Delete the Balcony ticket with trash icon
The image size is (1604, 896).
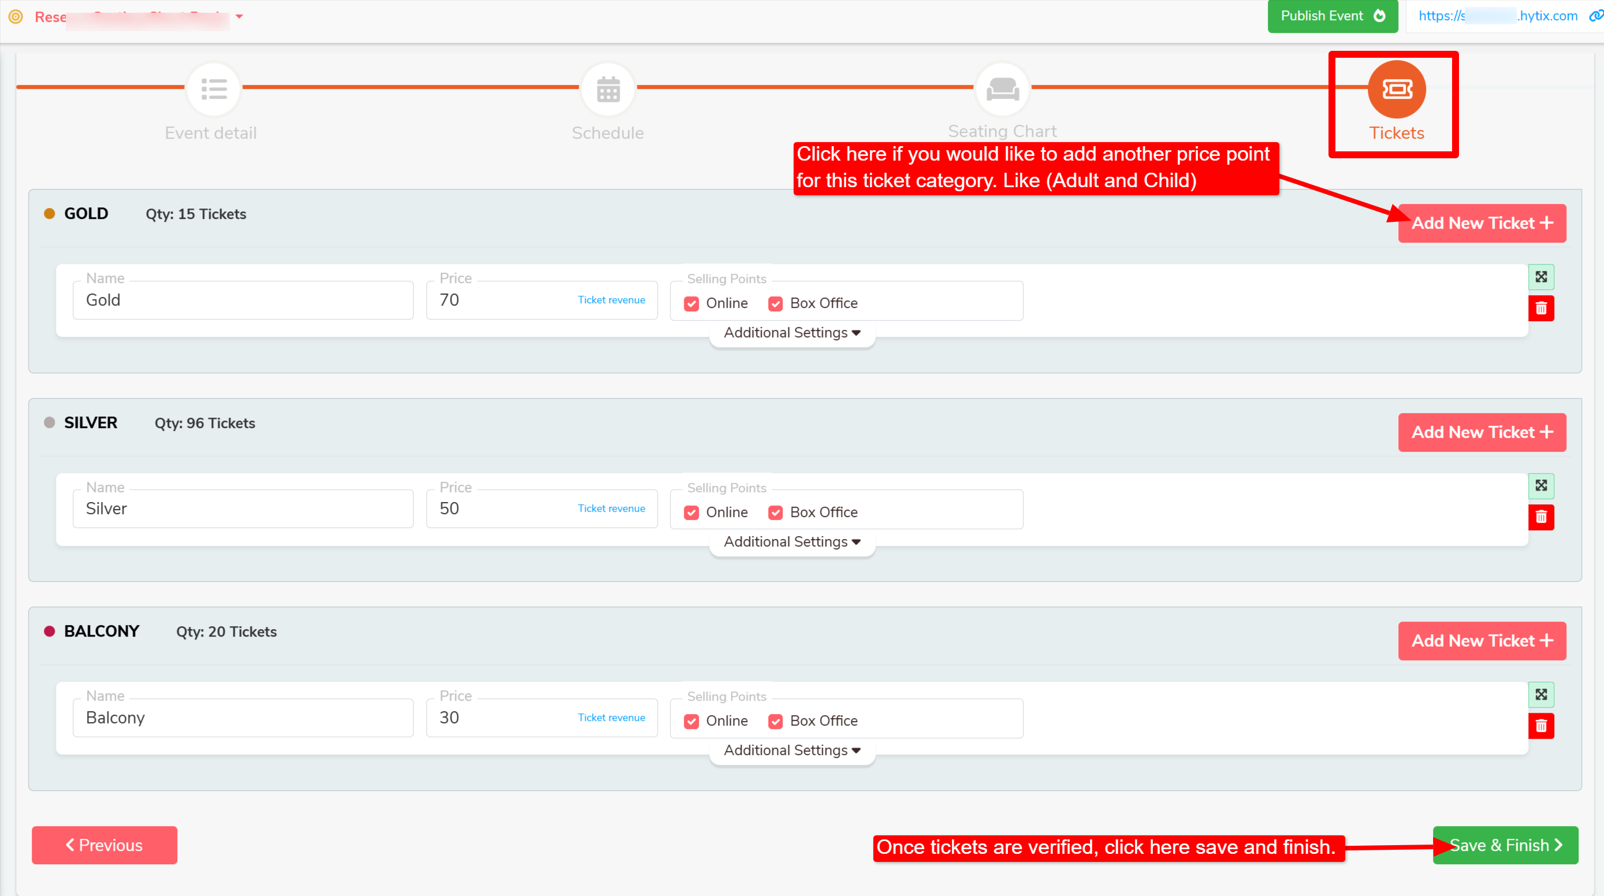point(1540,726)
